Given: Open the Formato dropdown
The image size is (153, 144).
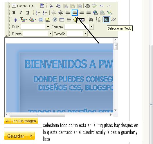Looking at the screenshot, I should click(x=91, y=27).
